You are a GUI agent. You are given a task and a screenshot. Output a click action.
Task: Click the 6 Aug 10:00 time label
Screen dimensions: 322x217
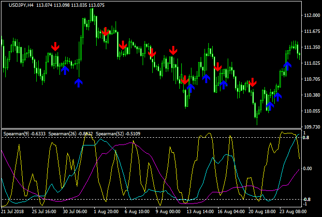pyautogui.click(x=137, y=212)
